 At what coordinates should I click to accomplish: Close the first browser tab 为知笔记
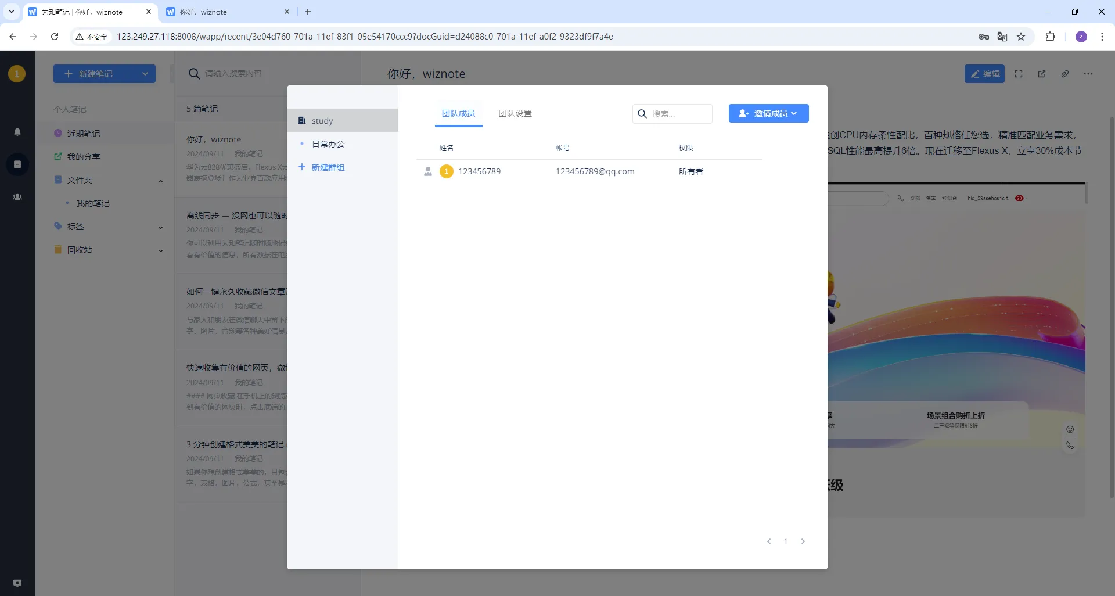149,12
